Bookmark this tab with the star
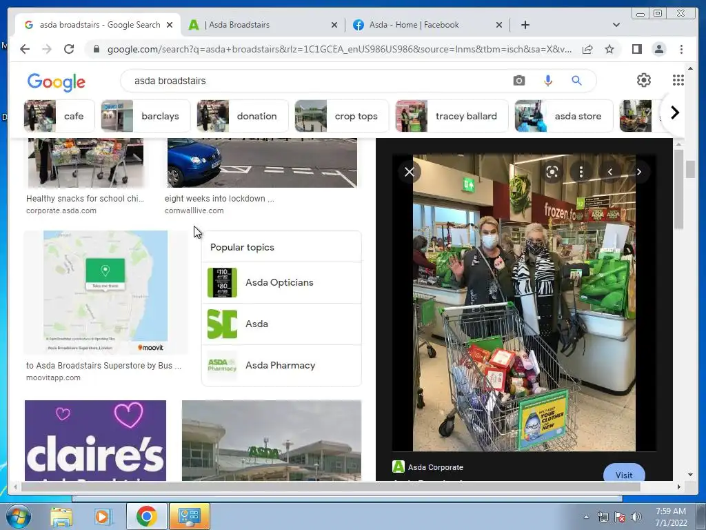Screen dimensions: 706x530 pyautogui.click(x=609, y=49)
